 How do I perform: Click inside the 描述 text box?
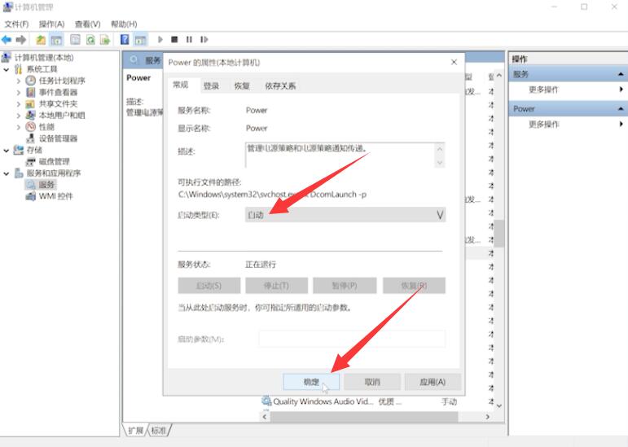(345, 155)
